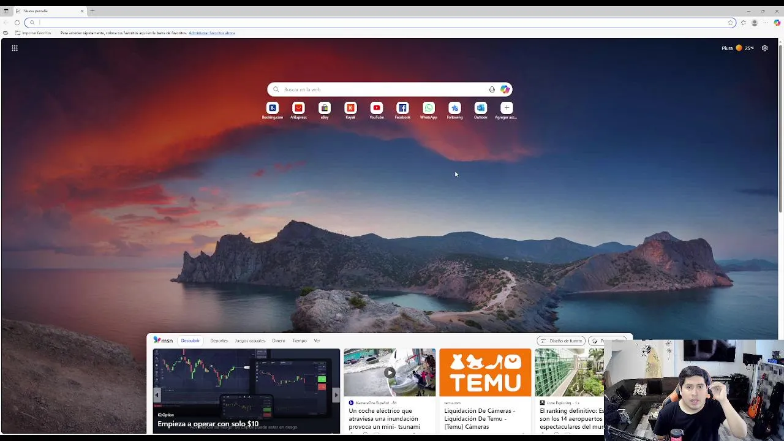Select the Descubrir feed tab
The height and width of the screenshot is (441, 784).
coord(190,341)
